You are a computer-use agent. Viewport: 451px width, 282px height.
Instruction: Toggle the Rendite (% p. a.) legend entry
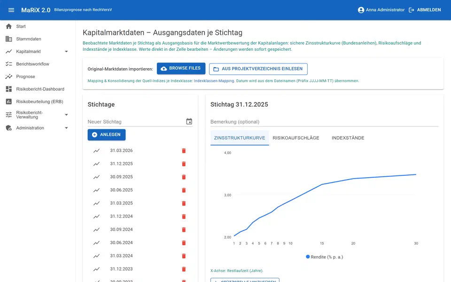325,257
